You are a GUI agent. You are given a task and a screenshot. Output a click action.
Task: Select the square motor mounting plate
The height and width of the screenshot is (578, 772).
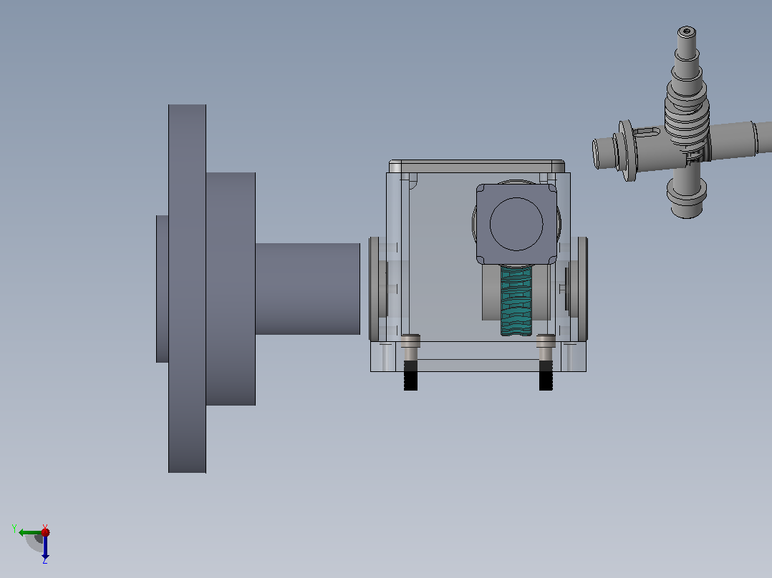516,225
